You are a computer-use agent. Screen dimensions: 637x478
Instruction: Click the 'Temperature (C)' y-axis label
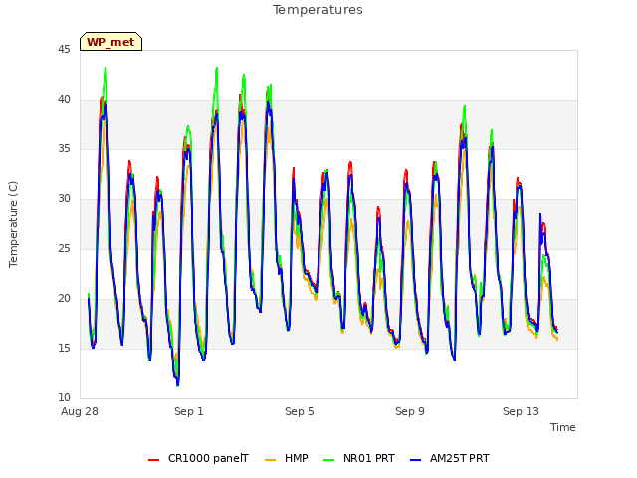pos(13,224)
